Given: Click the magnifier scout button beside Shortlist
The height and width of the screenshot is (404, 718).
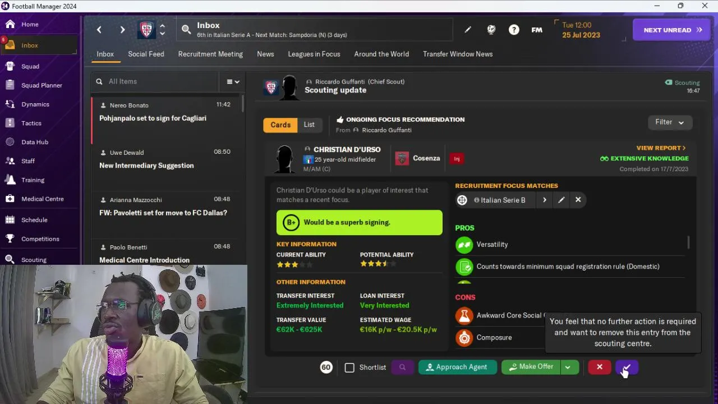Looking at the screenshot, I should [x=402, y=368].
